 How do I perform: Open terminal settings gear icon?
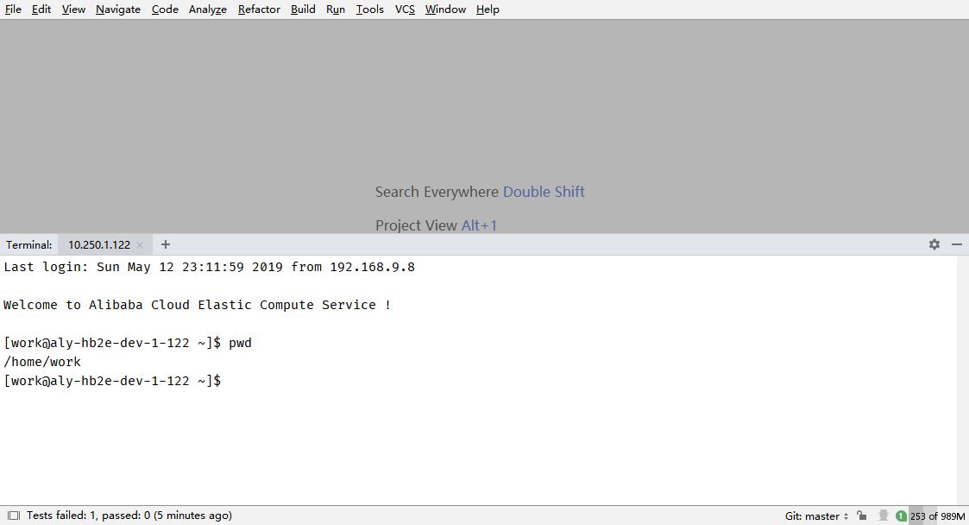click(934, 244)
